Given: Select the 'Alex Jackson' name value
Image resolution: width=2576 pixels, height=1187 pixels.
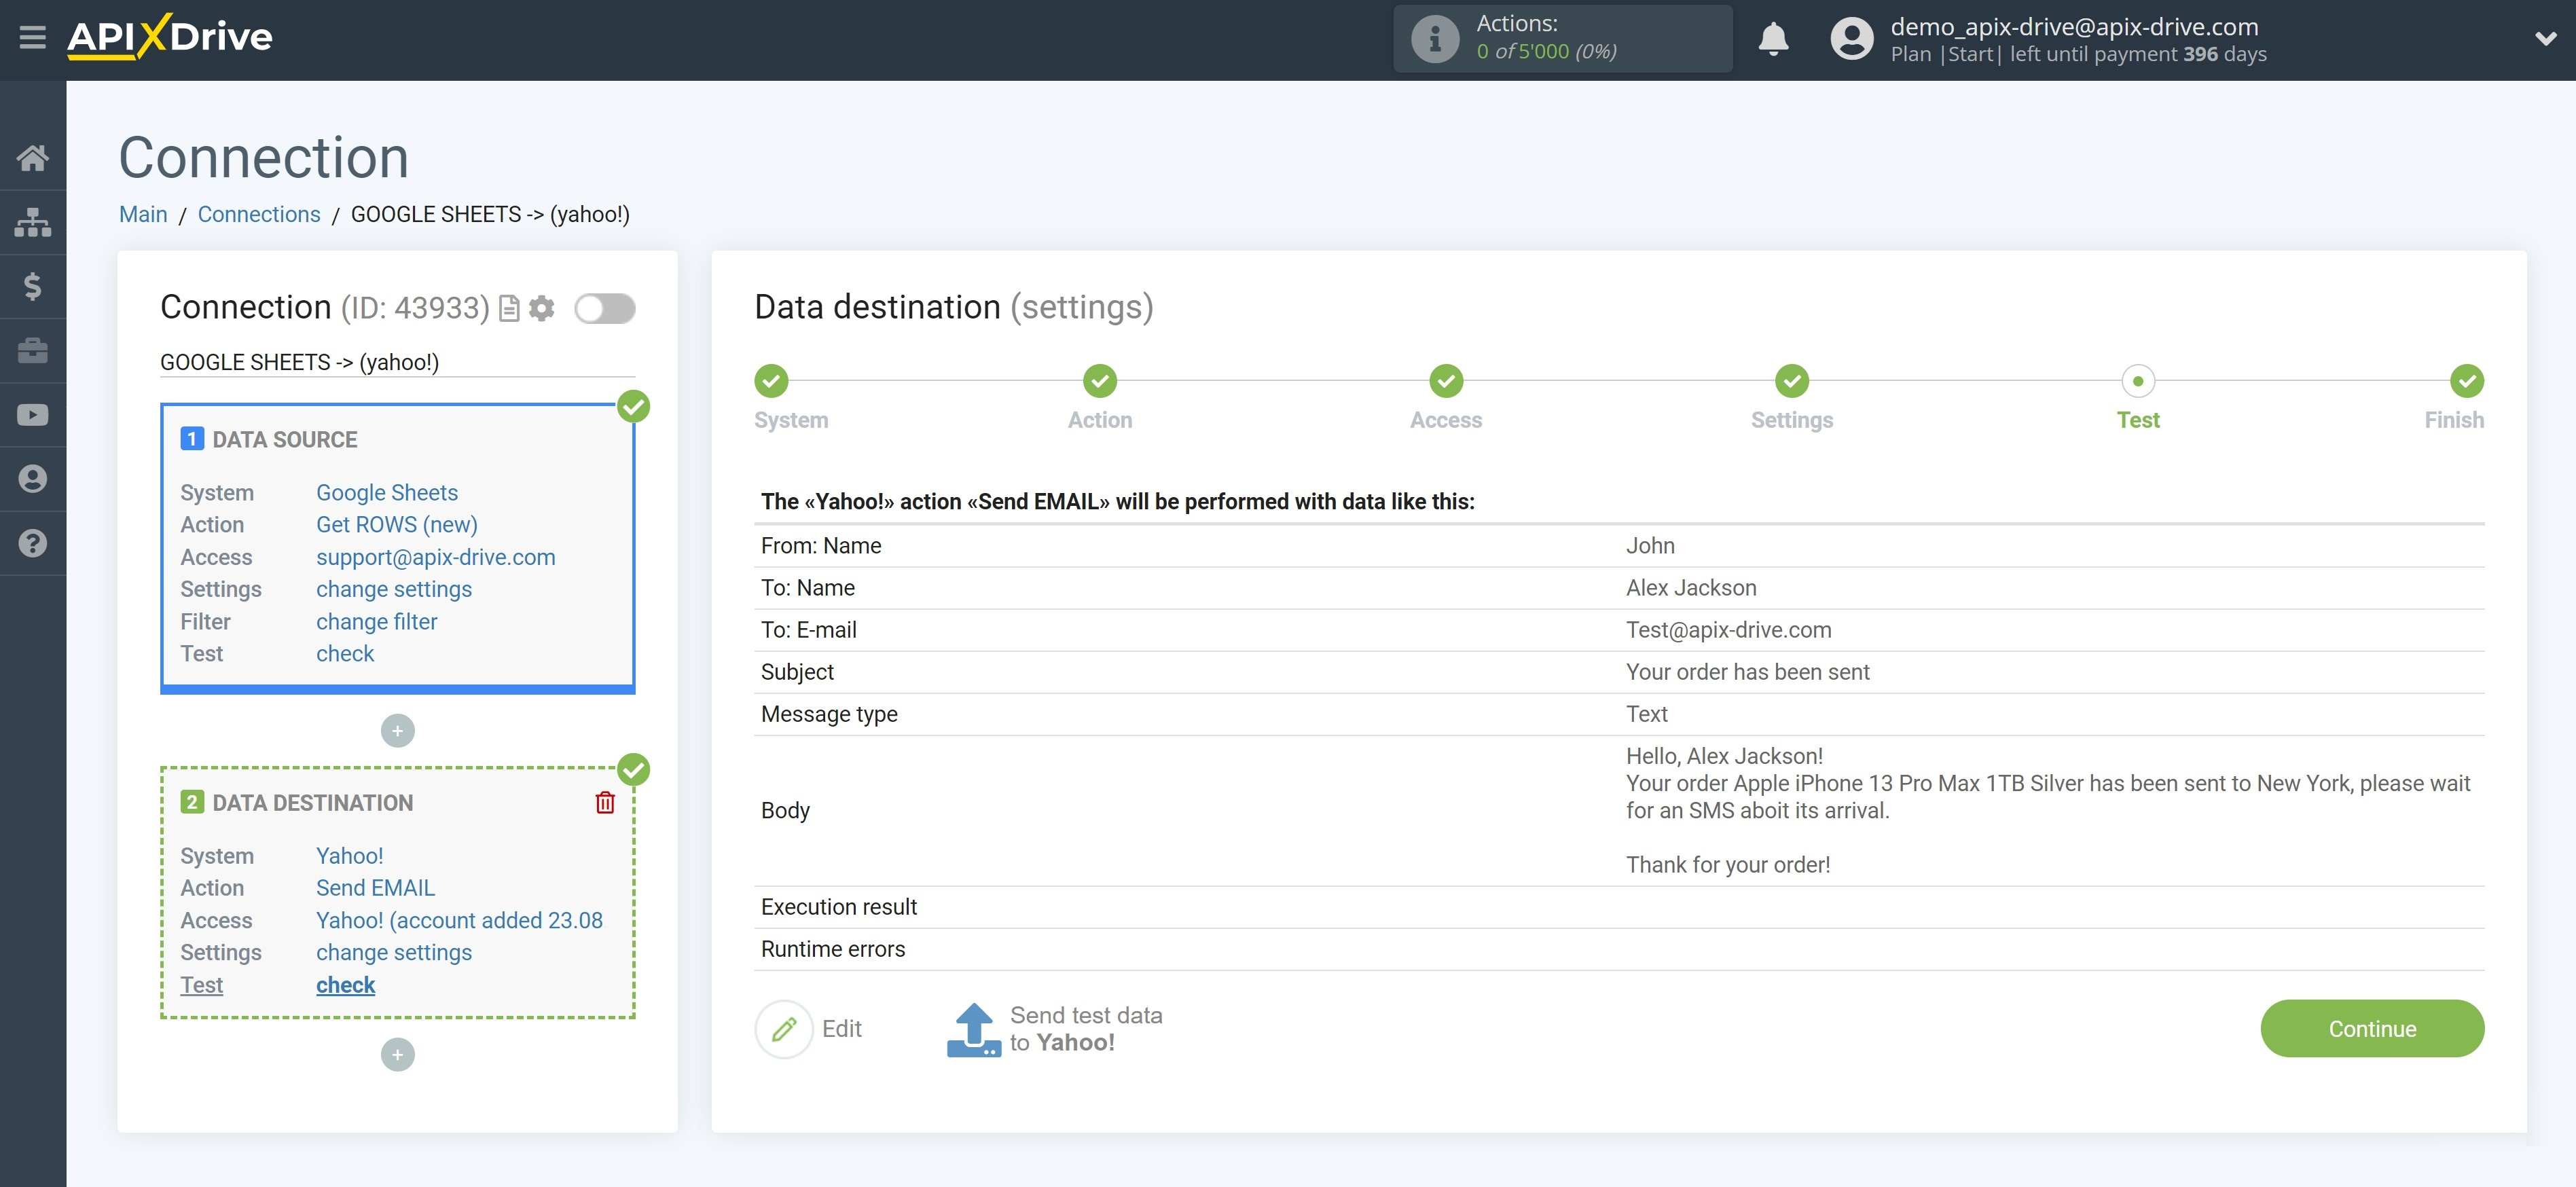Looking at the screenshot, I should point(1691,588).
